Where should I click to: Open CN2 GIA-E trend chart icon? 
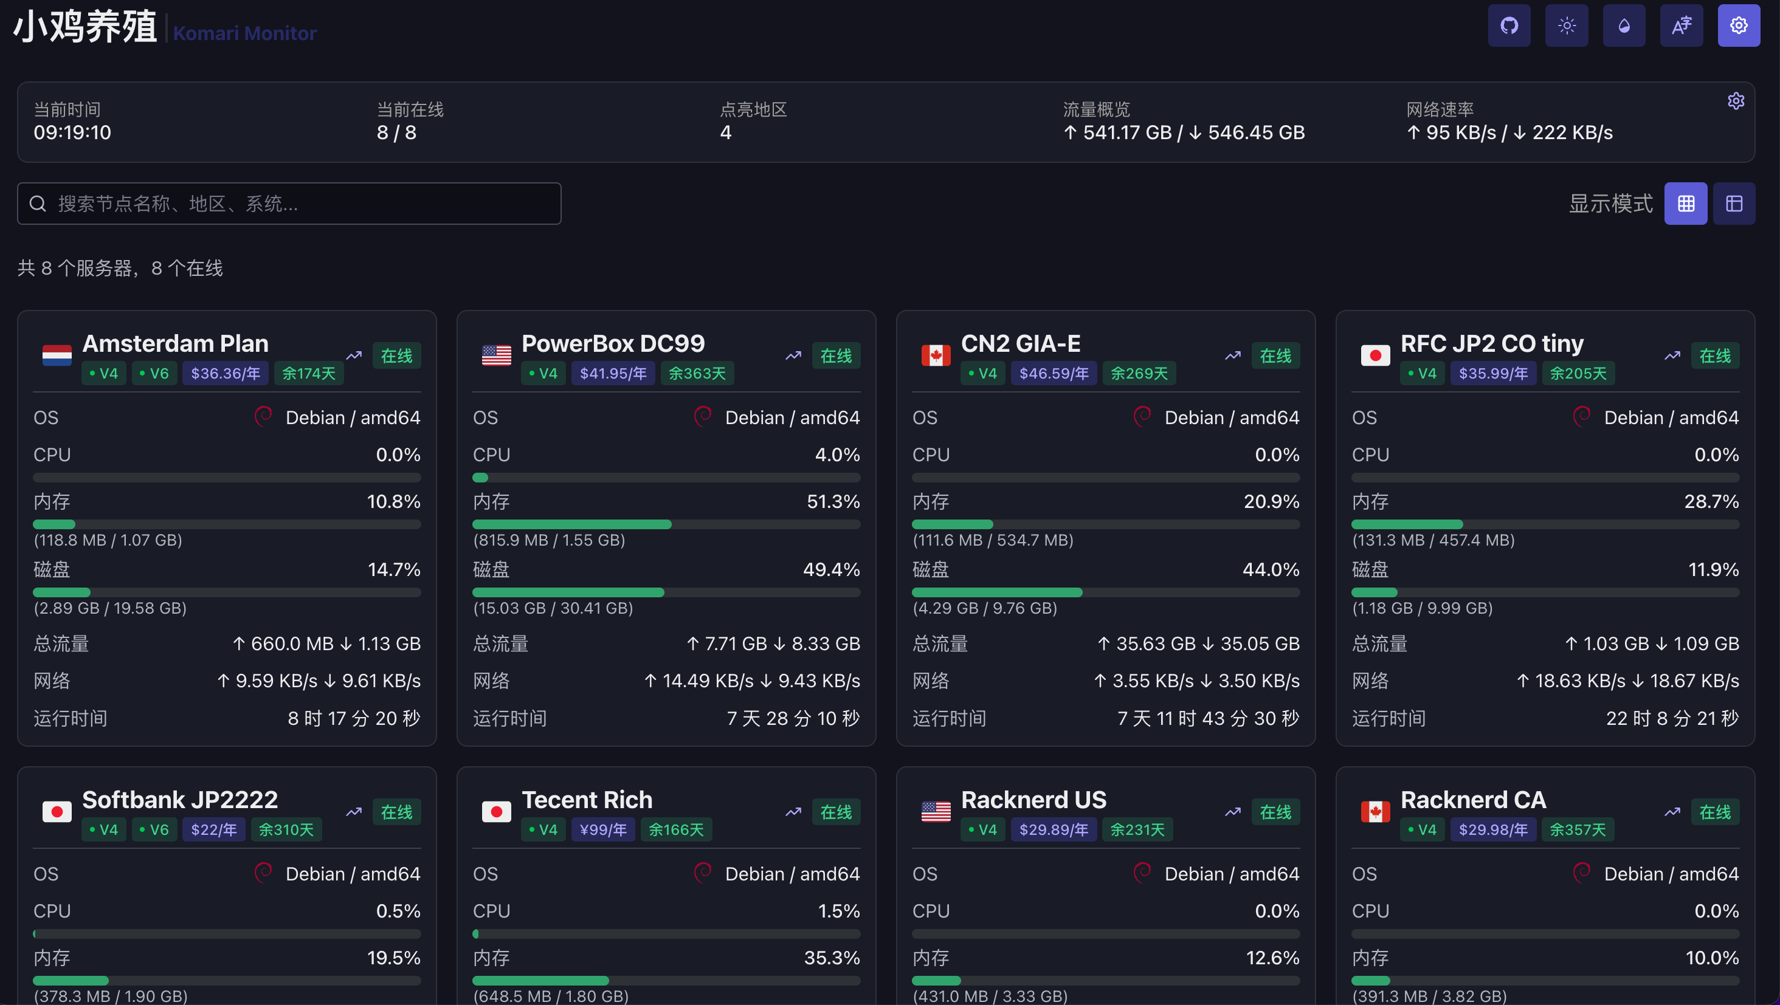pyautogui.click(x=1233, y=355)
